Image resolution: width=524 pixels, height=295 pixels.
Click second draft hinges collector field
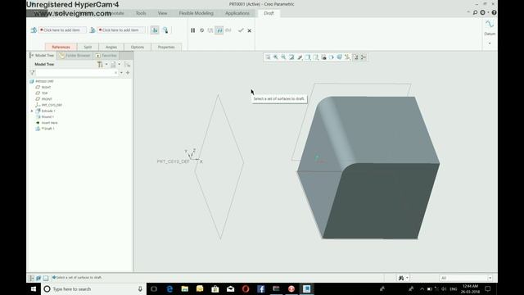point(121,30)
